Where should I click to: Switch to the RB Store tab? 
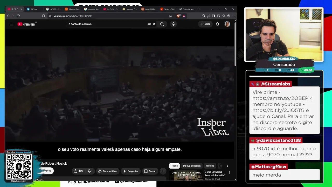click(34, 9)
